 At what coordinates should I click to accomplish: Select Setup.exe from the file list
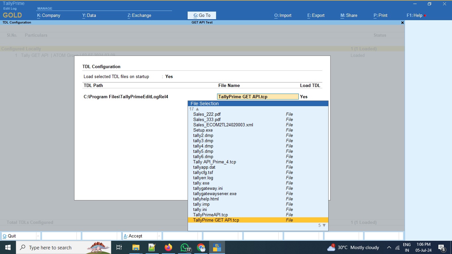click(258, 130)
